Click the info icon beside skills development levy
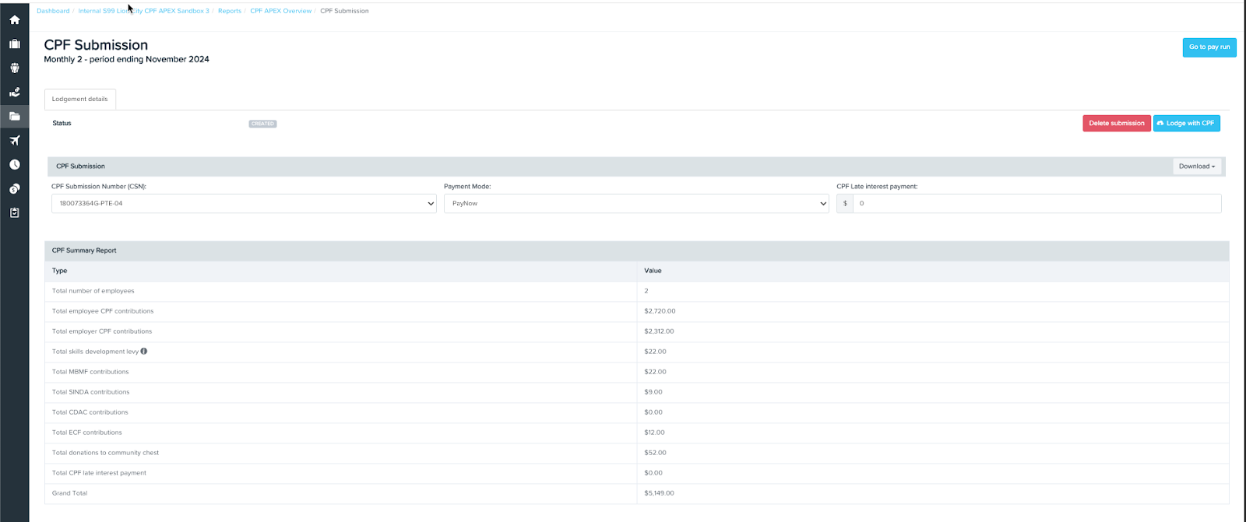 pos(144,351)
